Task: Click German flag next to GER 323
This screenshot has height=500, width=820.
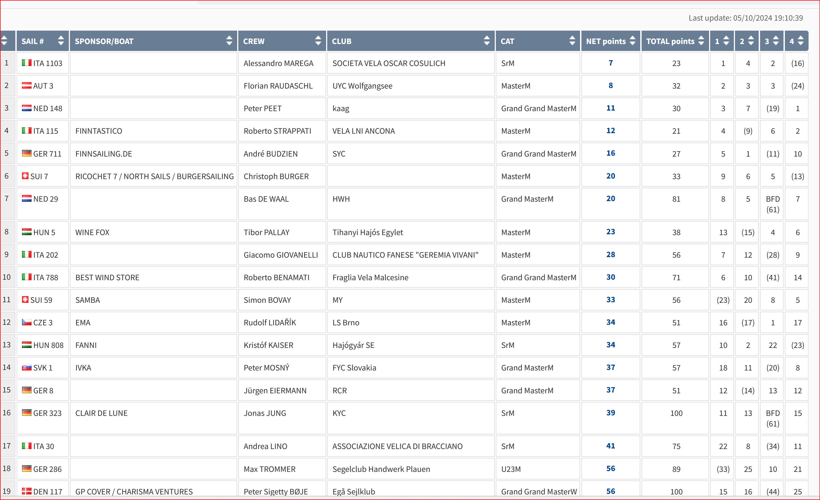Action: (x=27, y=413)
